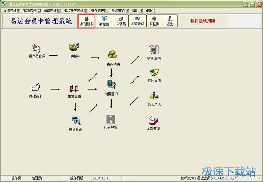Open the 系统维护[H] menu
263x182 pixels.
(120, 11)
